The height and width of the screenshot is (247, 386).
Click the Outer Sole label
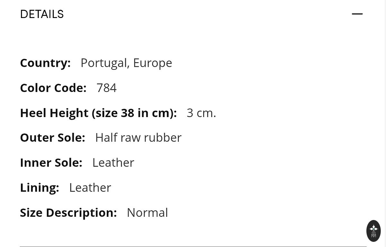point(52,138)
